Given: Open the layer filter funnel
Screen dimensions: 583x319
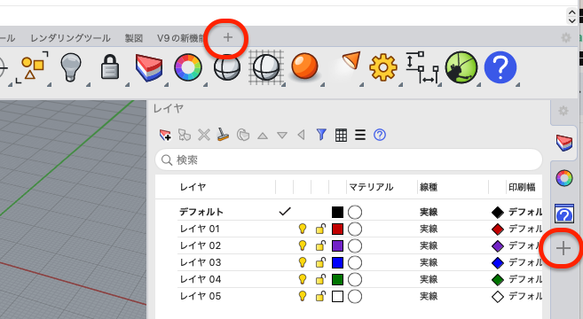Looking at the screenshot, I should [321, 135].
